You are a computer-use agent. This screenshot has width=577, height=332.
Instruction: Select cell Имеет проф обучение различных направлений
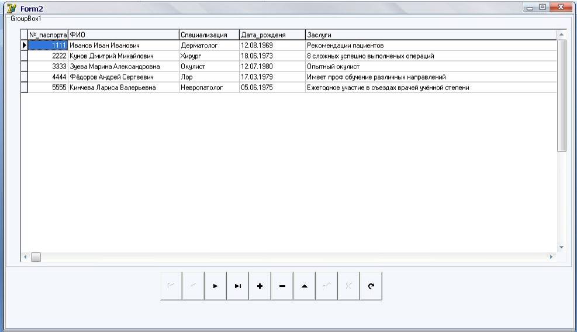pyautogui.click(x=431, y=77)
